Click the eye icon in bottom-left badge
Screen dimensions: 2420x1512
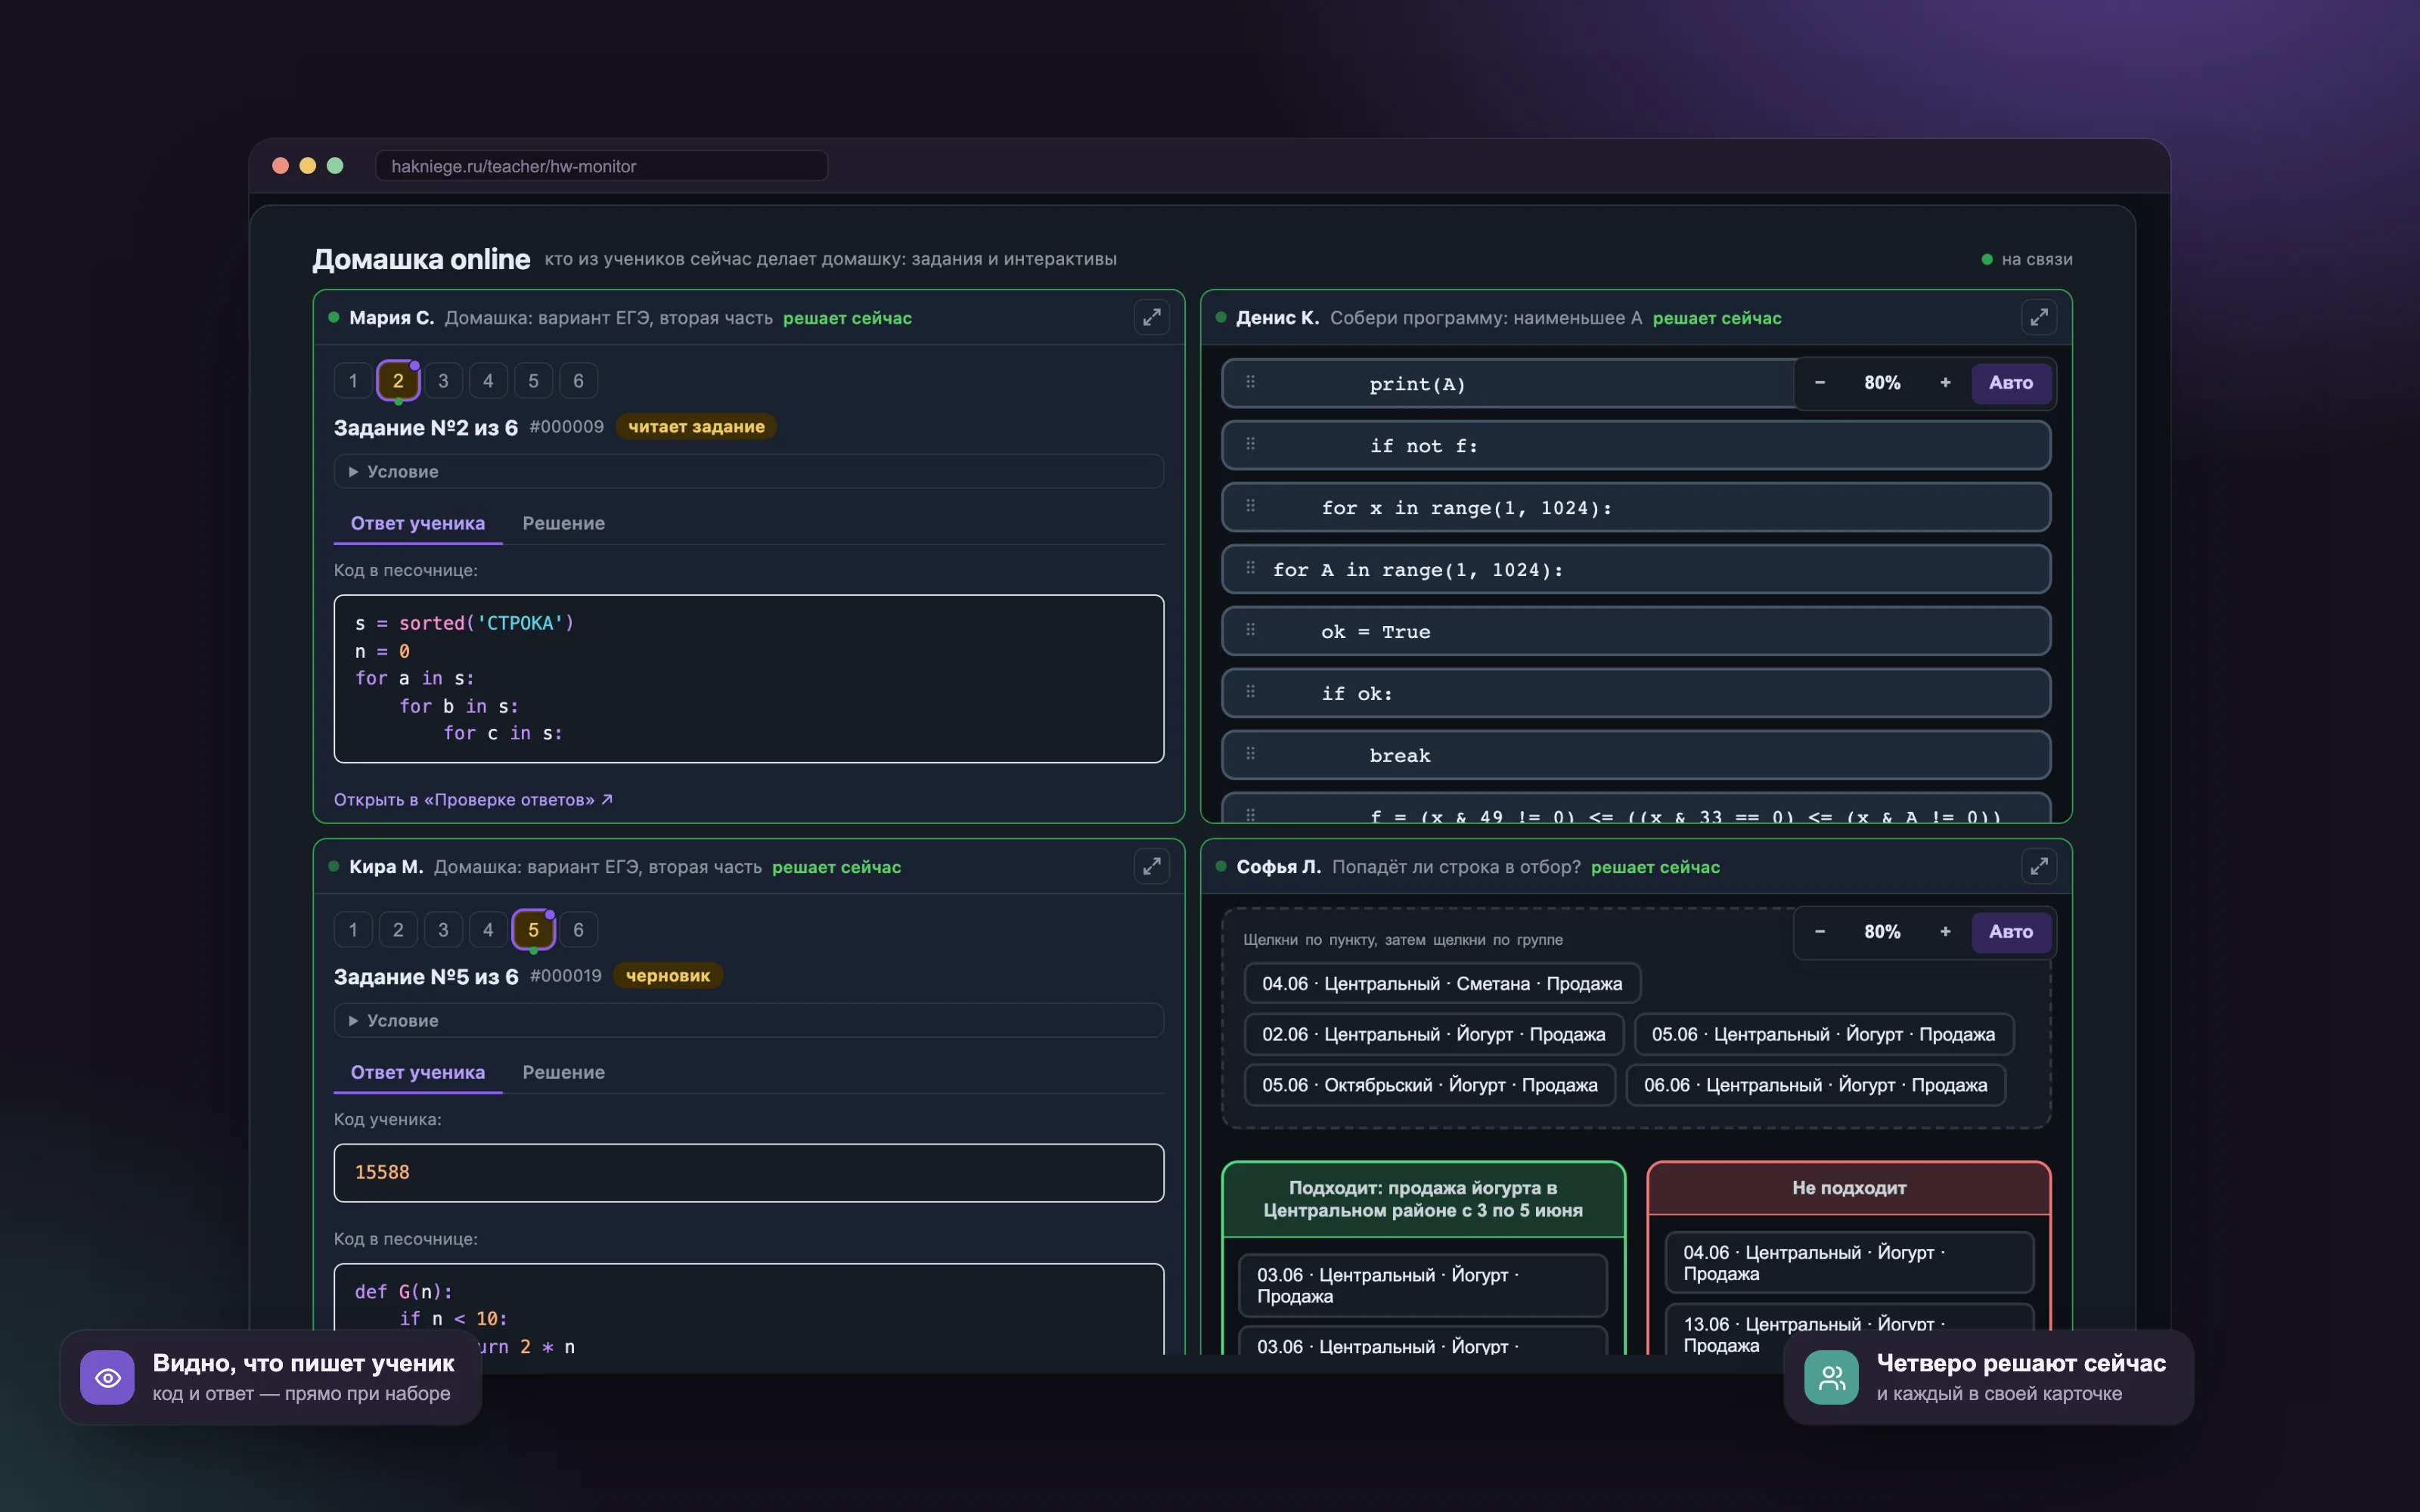108,1377
